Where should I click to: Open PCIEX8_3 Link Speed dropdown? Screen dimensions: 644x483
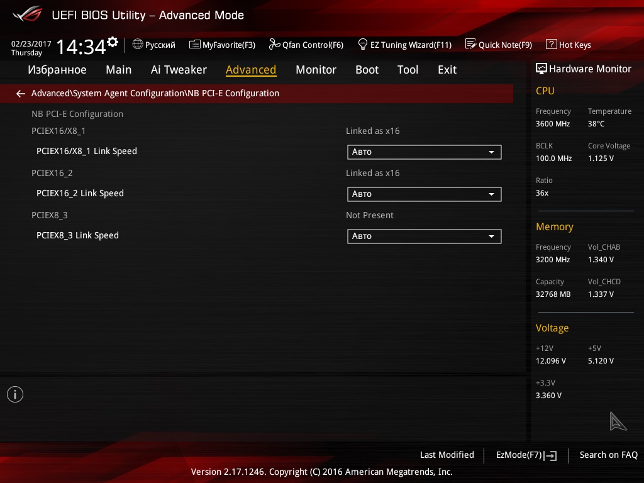coord(425,236)
